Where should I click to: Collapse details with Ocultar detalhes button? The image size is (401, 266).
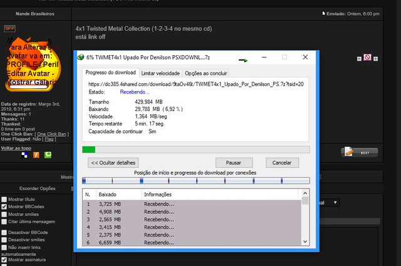point(113,162)
